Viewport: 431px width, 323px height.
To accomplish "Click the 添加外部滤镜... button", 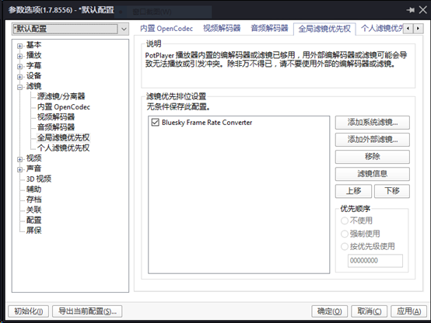I will click(x=373, y=140).
